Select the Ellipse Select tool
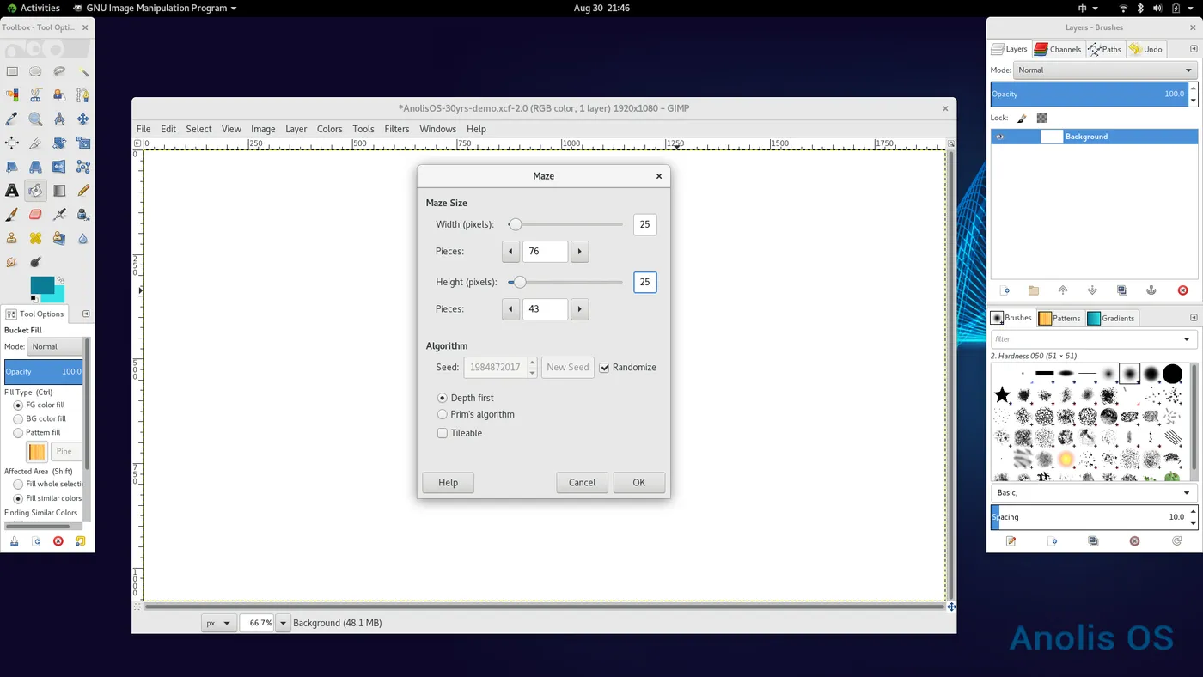1203x677 pixels. 35,72
